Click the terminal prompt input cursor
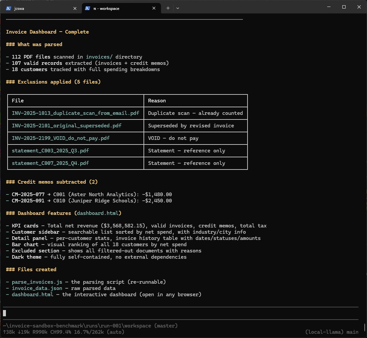367x338 pixels. coord(5,313)
